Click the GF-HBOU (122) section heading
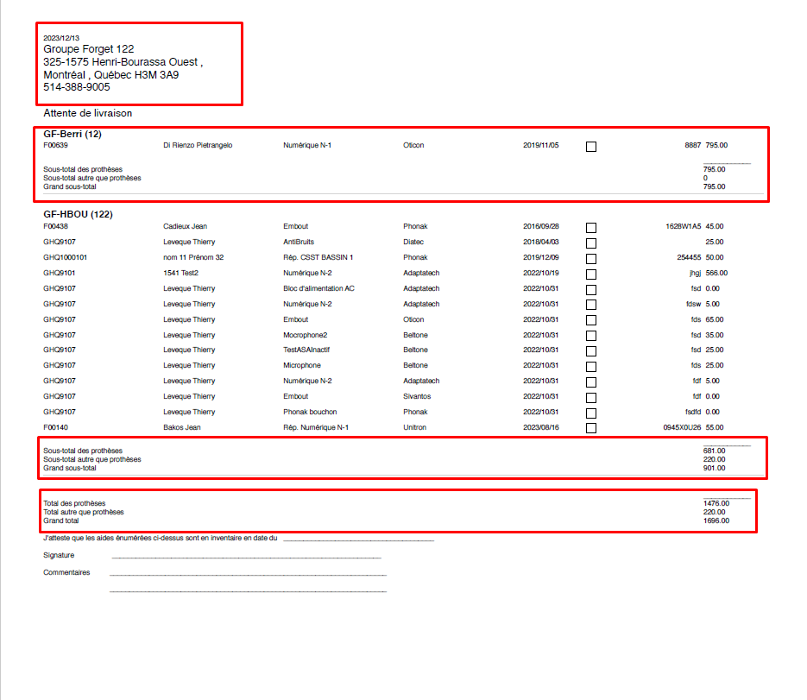807x700 pixels. (78, 214)
